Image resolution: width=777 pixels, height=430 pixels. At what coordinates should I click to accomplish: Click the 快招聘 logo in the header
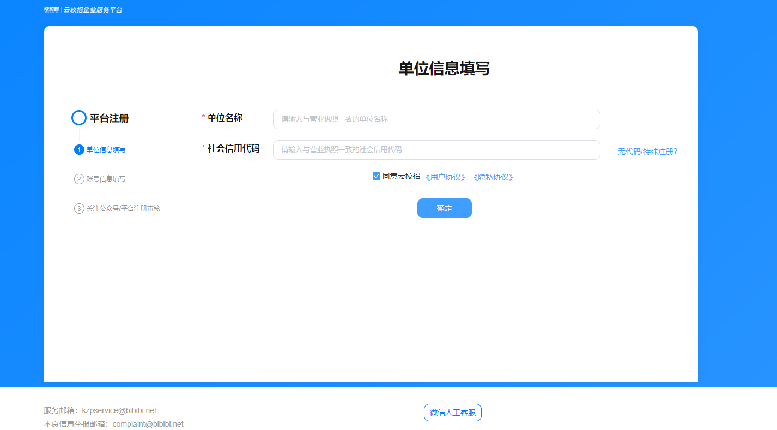click(51, 10)
